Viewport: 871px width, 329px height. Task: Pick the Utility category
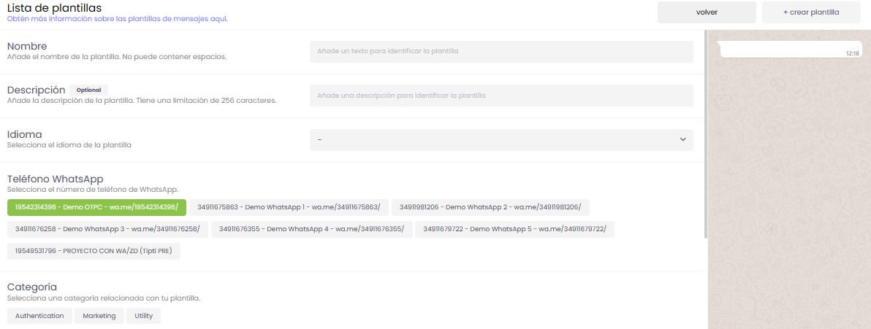(143, 316)
